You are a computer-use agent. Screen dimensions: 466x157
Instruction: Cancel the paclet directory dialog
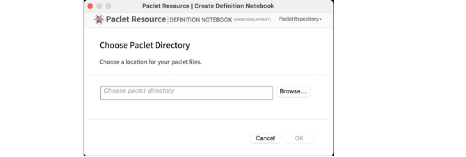pyautogui.click(x=265, y=138)
